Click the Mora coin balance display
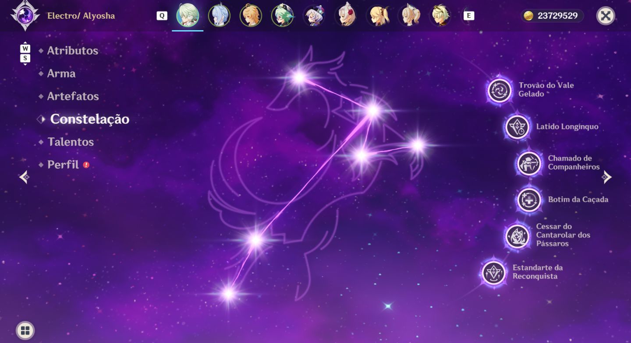631x343 pixels. pyautogui.click(x=552, y=16)
